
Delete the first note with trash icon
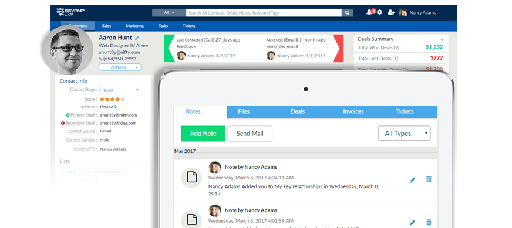click(429, 179)
